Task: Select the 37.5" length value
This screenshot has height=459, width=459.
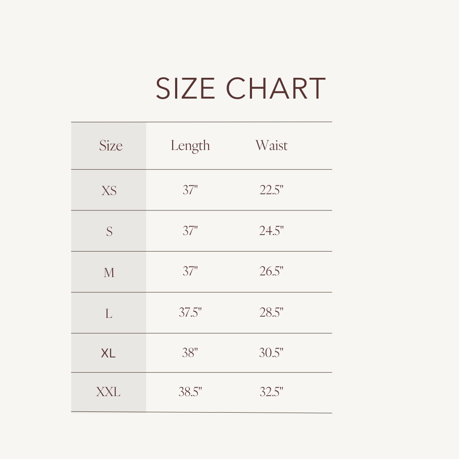Action: 190,312
